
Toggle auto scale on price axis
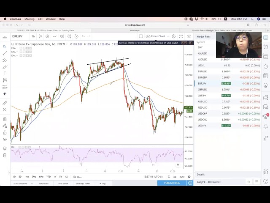(182, 177)
